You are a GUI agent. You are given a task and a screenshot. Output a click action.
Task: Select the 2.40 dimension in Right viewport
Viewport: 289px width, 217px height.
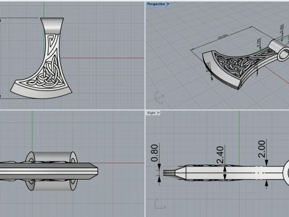click(x=220, y=155)
